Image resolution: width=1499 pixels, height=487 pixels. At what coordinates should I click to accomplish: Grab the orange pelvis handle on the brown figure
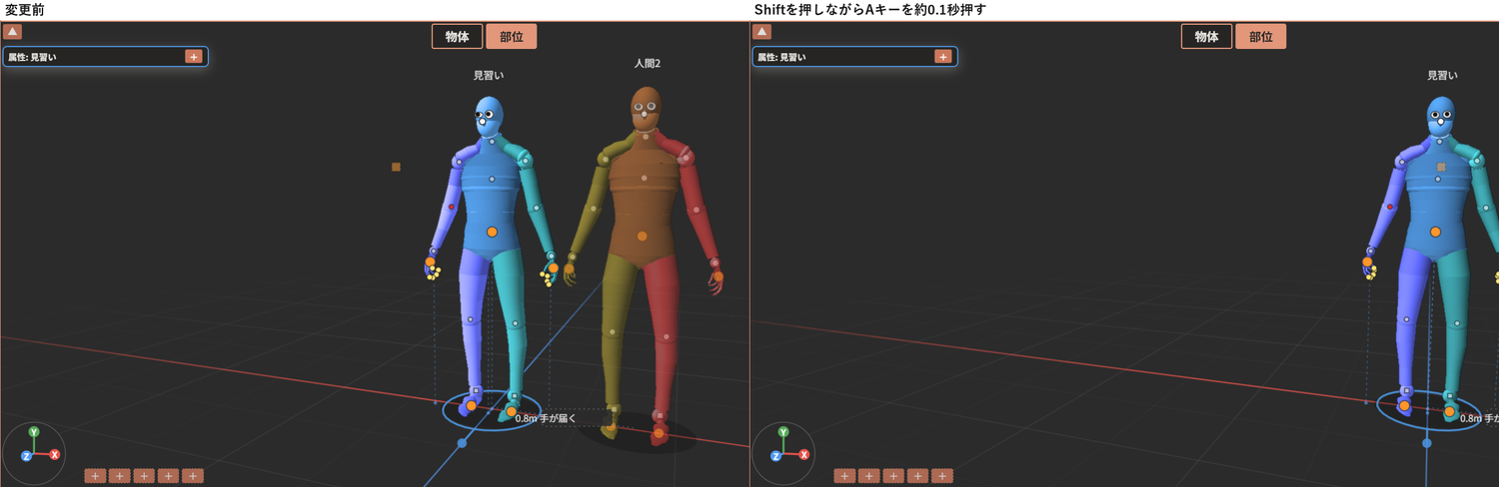coord(642,237)
